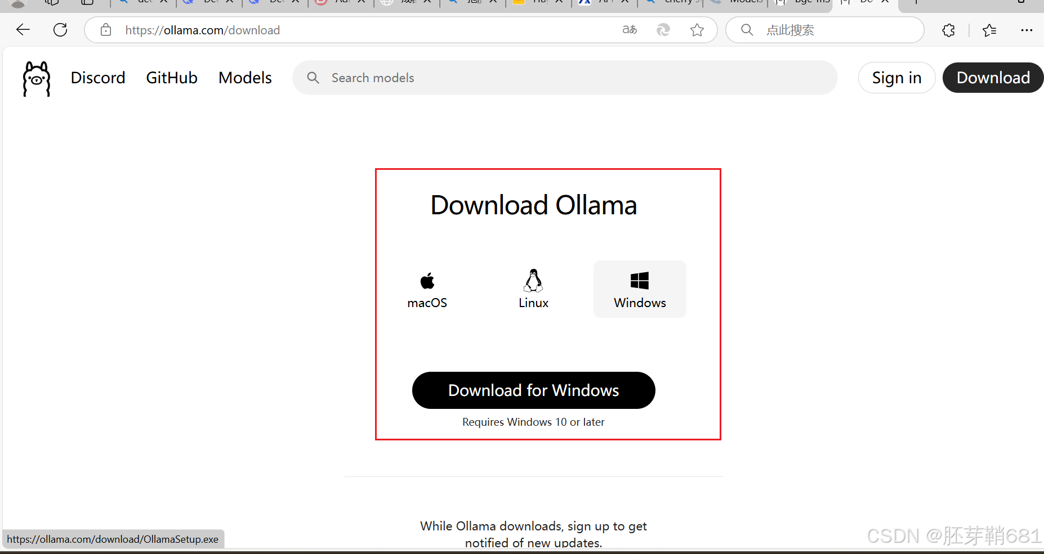The image size is (1044, 554).
Task: Click the magnifier in browser search box
Action: pos(747,30)
